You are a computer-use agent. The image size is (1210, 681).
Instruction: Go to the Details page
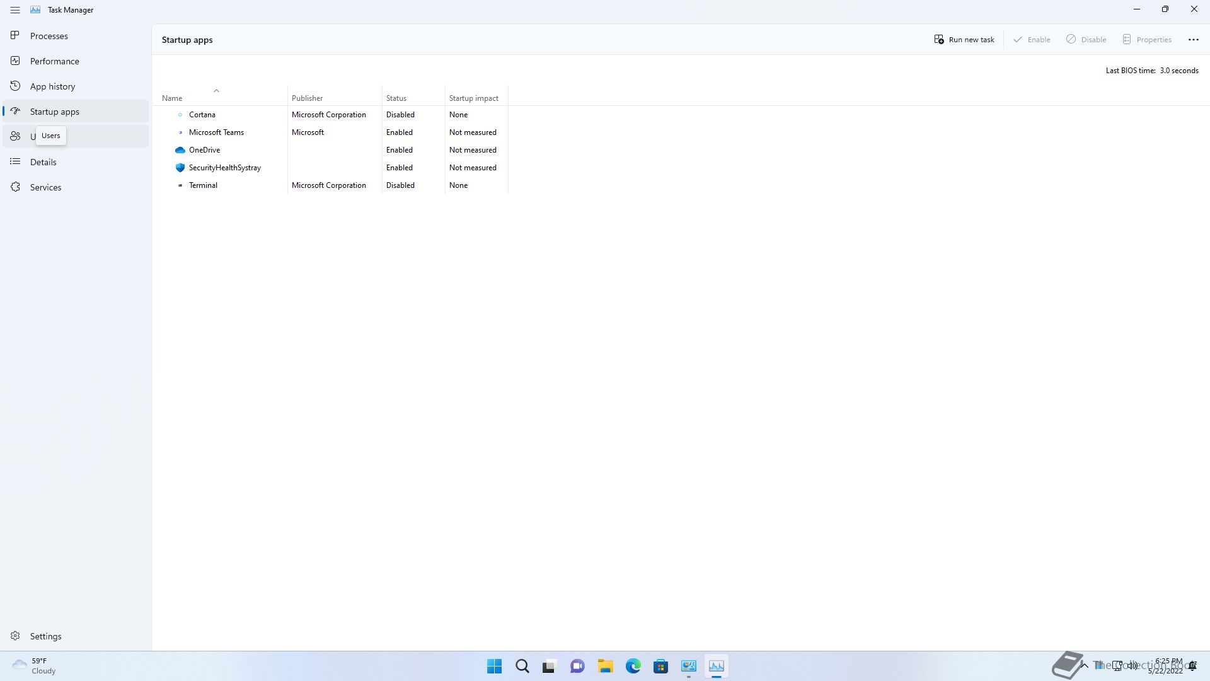pos(76,162)
